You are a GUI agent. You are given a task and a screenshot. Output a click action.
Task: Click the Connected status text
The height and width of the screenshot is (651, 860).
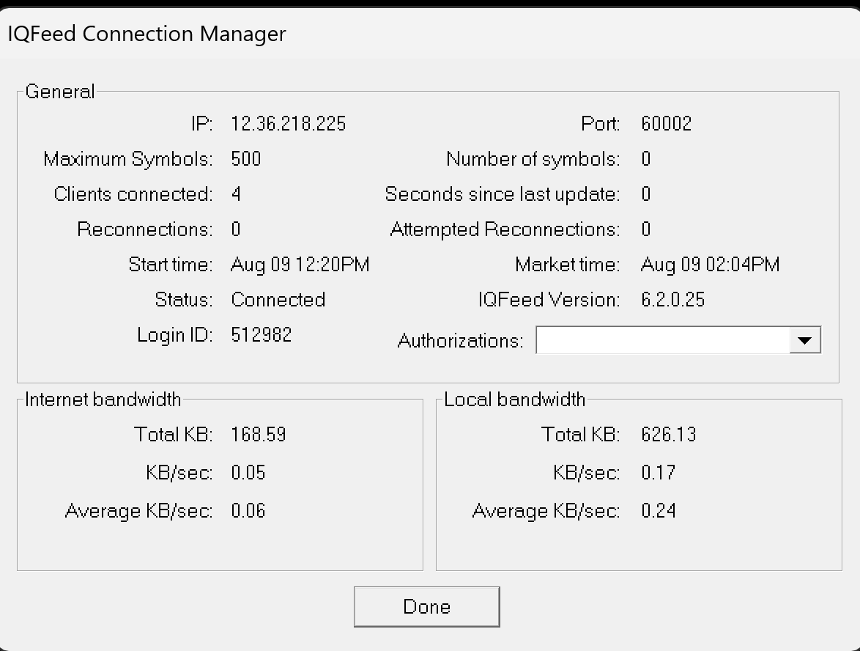(278, 300)
